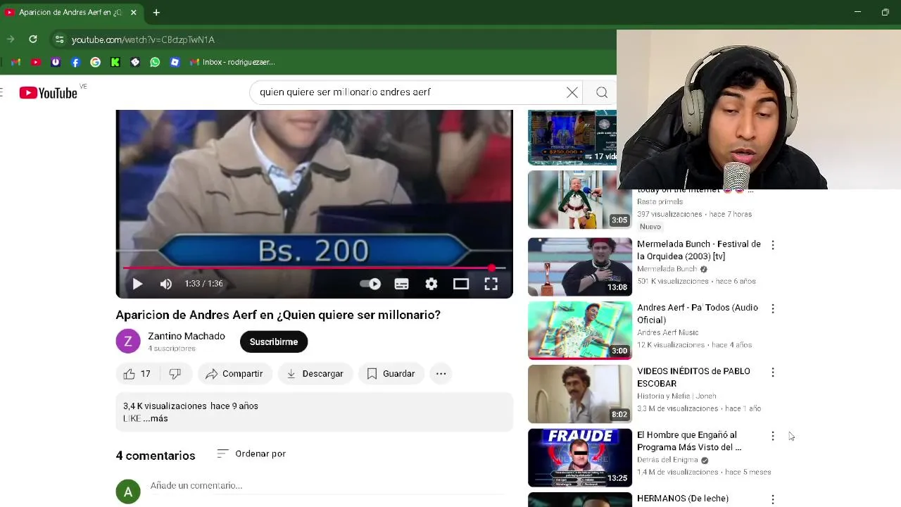Open the Facebook bookmark
The image size is (901, 507).
[75, 62]
